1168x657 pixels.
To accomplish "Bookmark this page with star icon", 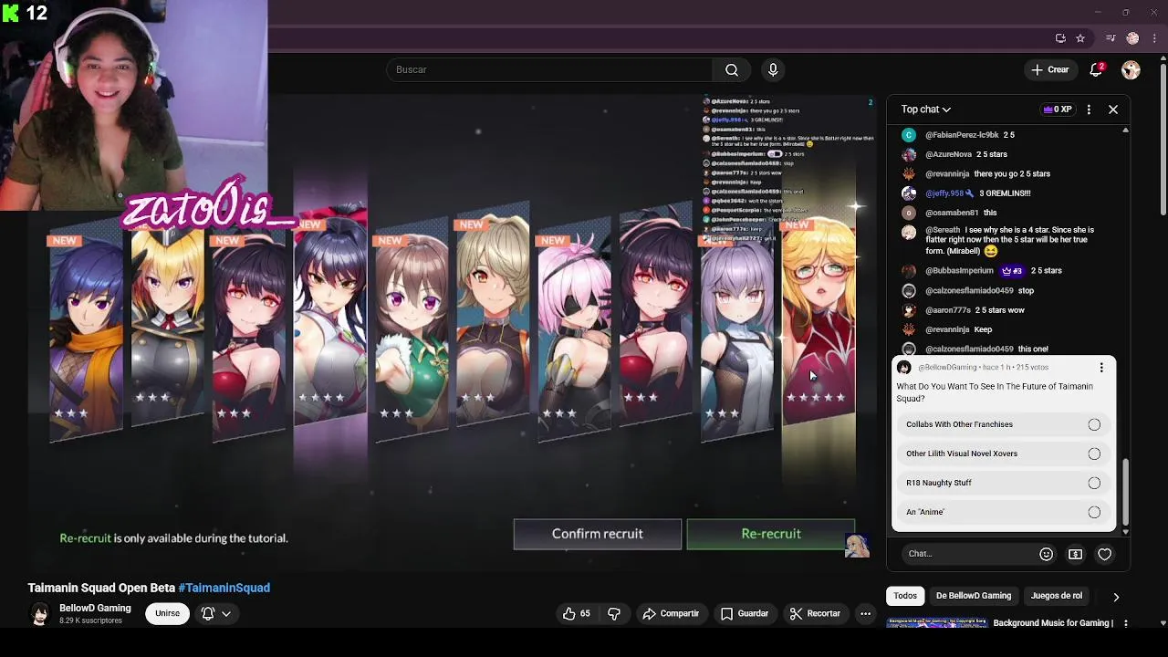I will 1080,38.
